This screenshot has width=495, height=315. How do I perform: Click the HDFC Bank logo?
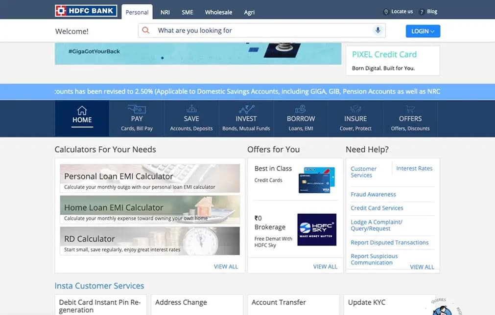click(x=86, y=11)
